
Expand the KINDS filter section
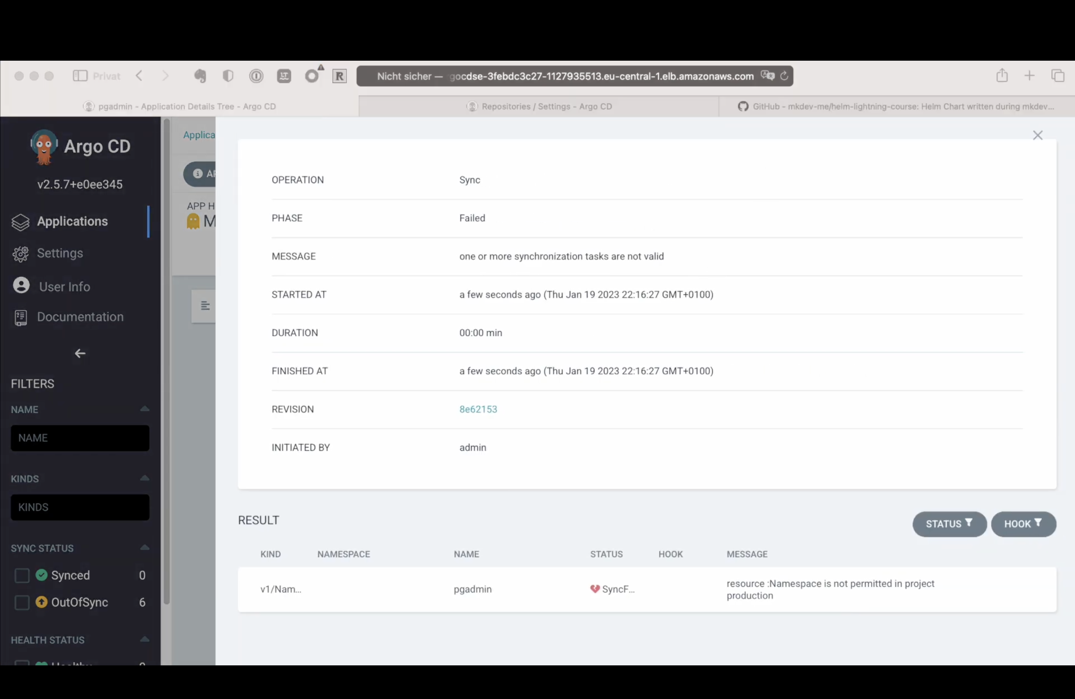point(144,478)
